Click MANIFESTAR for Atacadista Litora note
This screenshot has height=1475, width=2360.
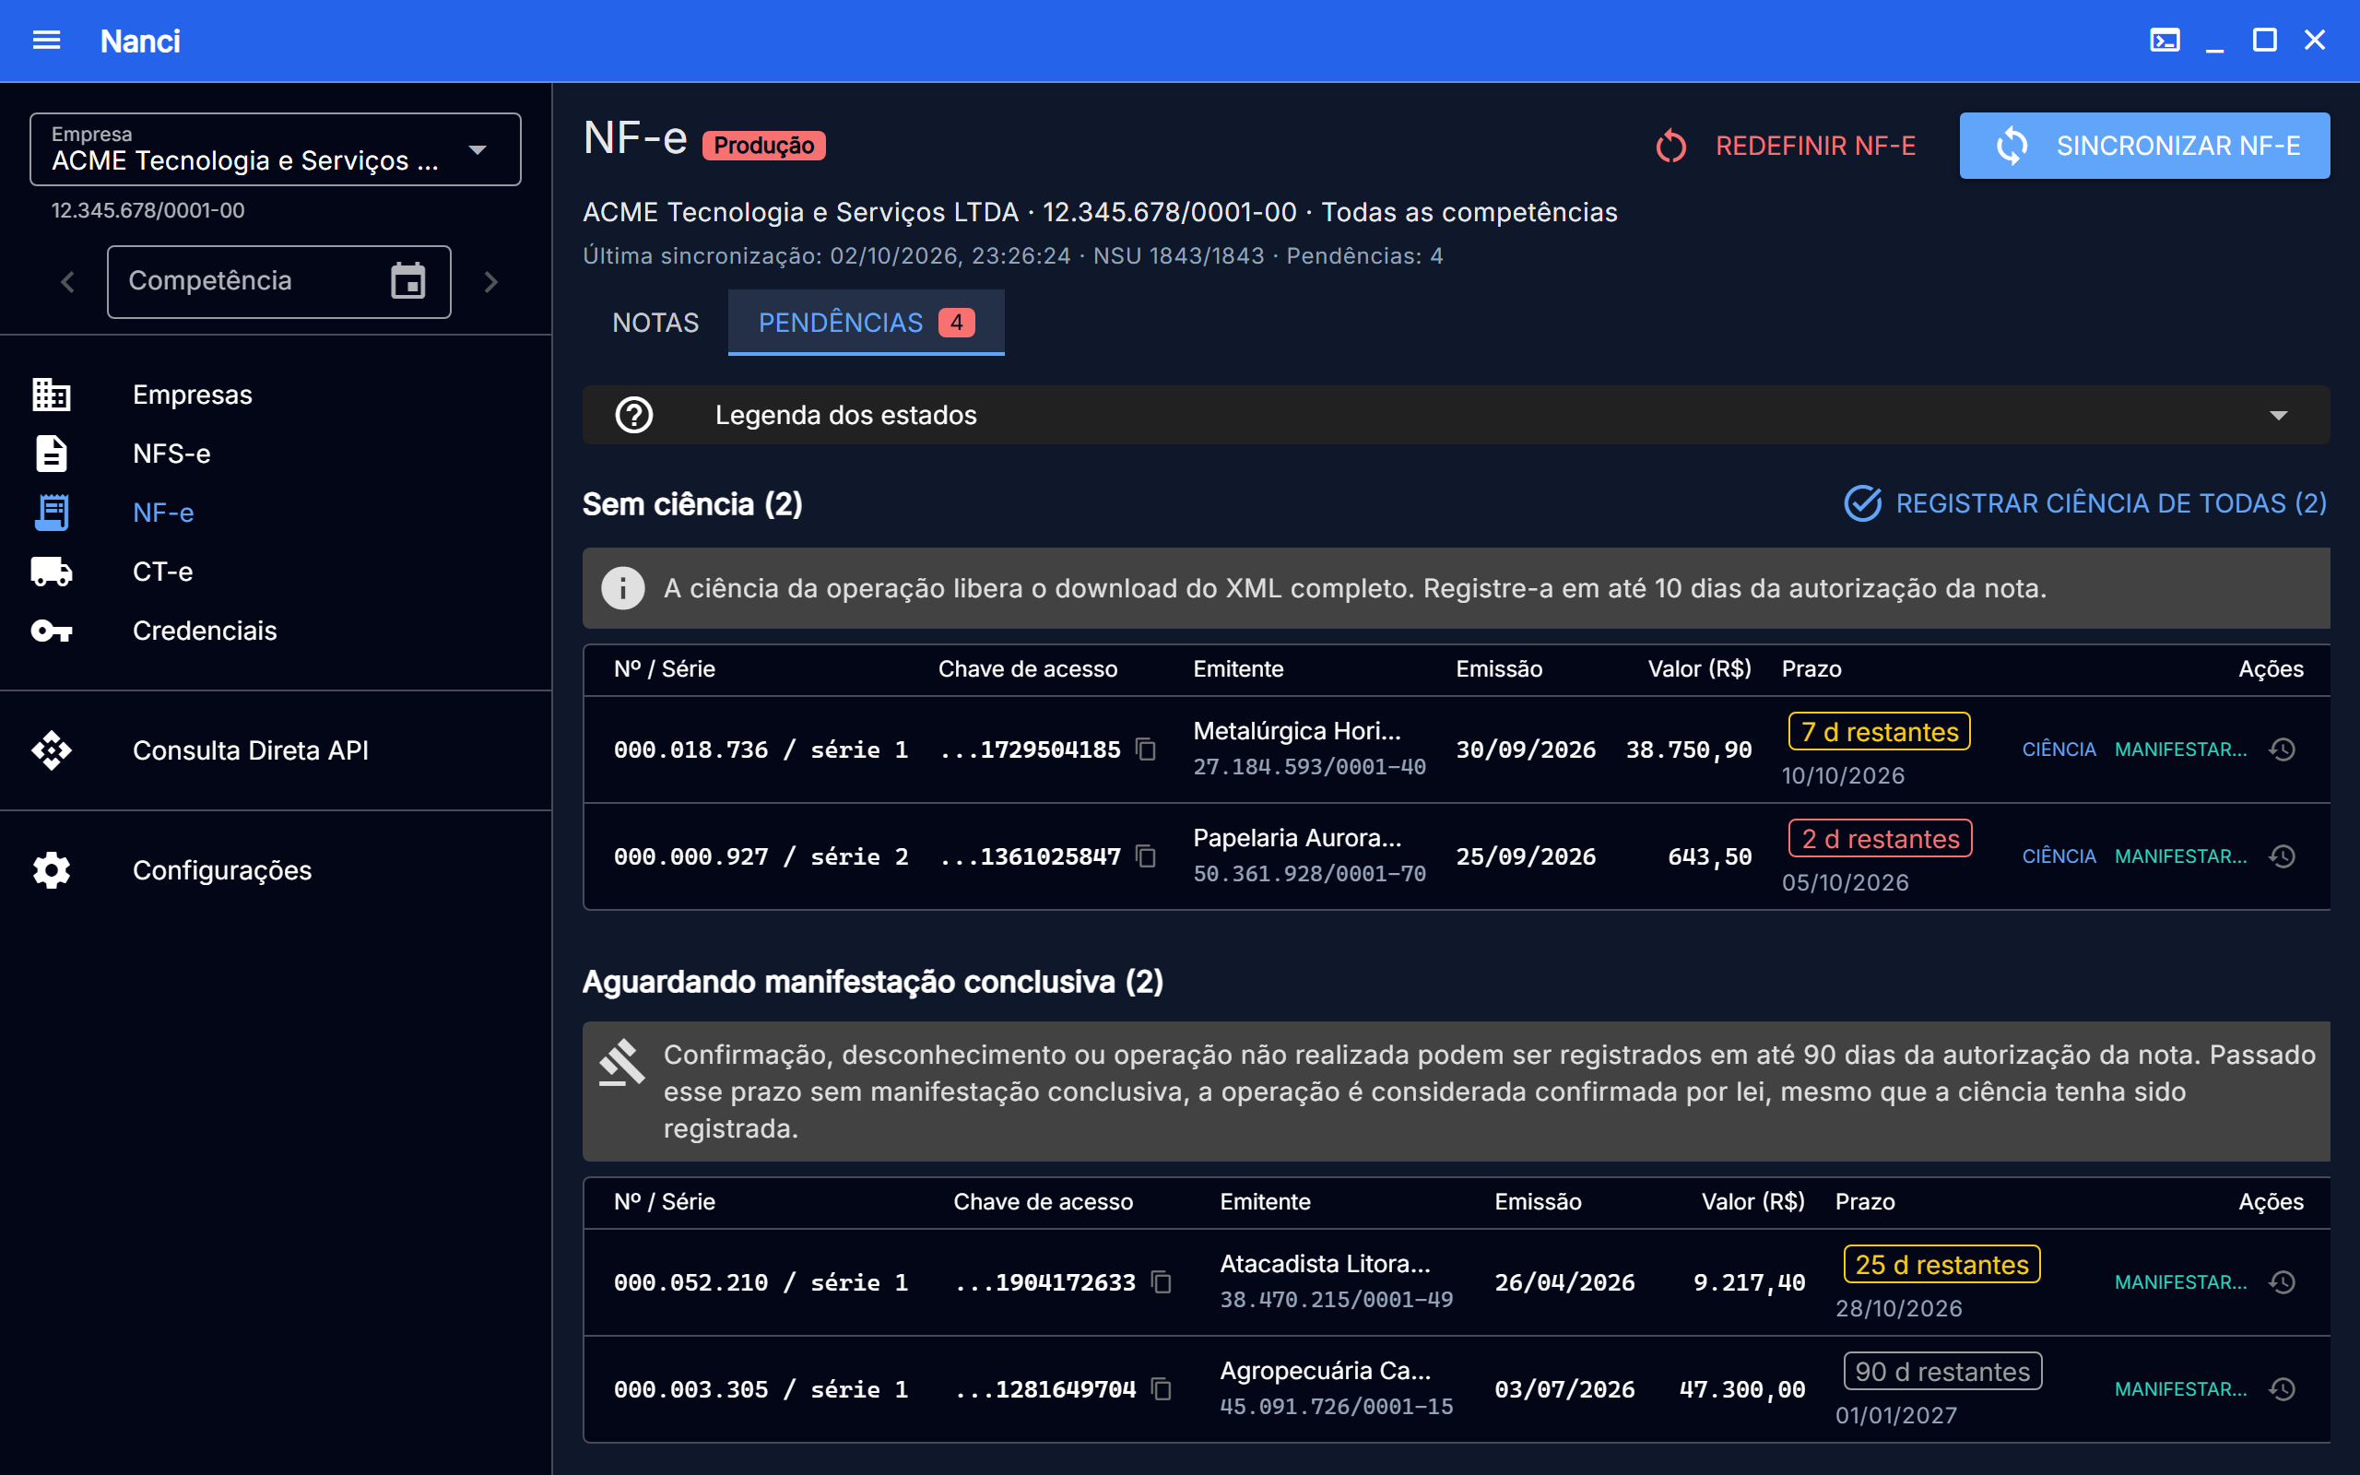(2180, 1281)
